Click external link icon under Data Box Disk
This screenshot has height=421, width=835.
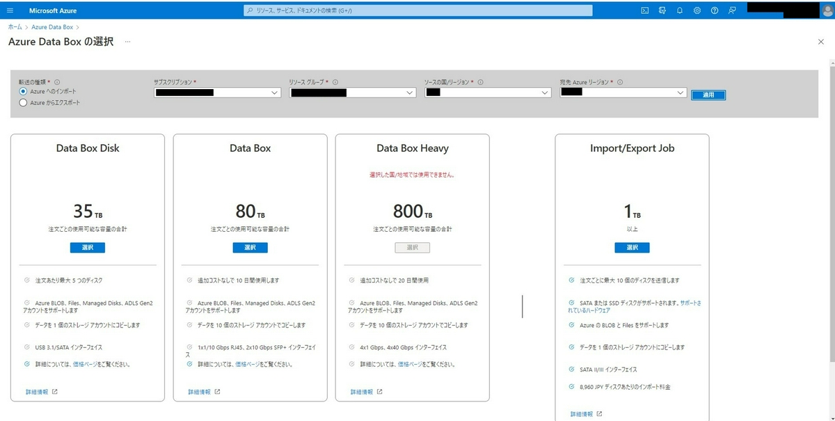tap(55, 392)
